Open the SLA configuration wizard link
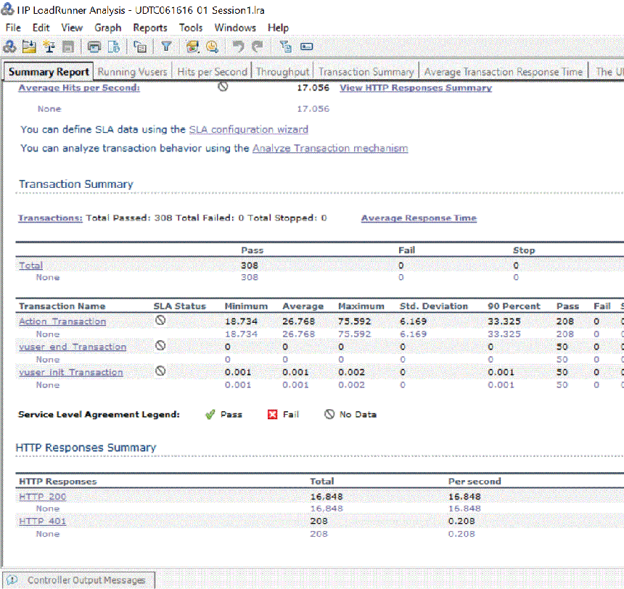The image size is (624, 589). pyautogui.click(x=248, y=130)
